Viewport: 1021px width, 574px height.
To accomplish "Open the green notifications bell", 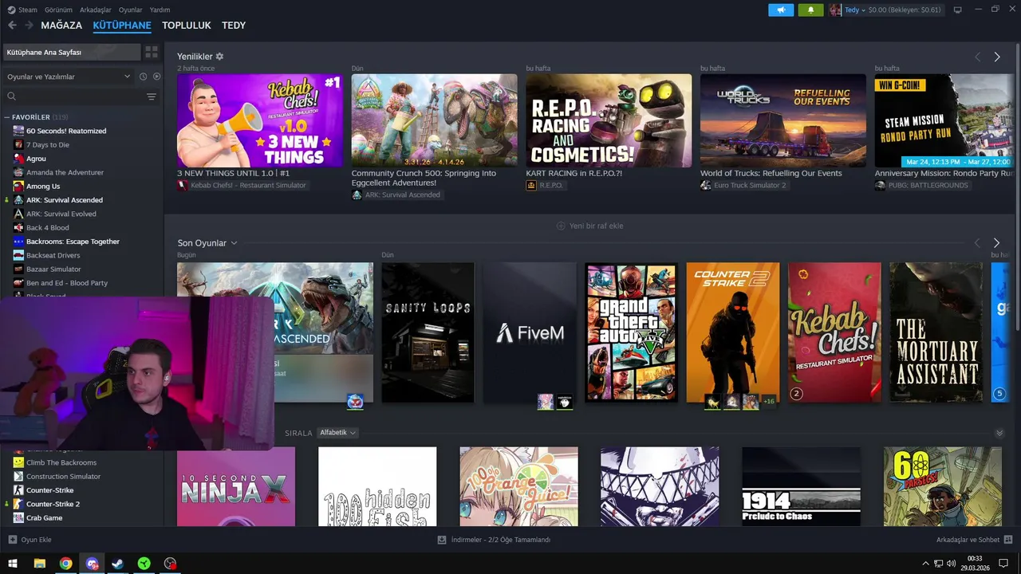I will point(810,10).
